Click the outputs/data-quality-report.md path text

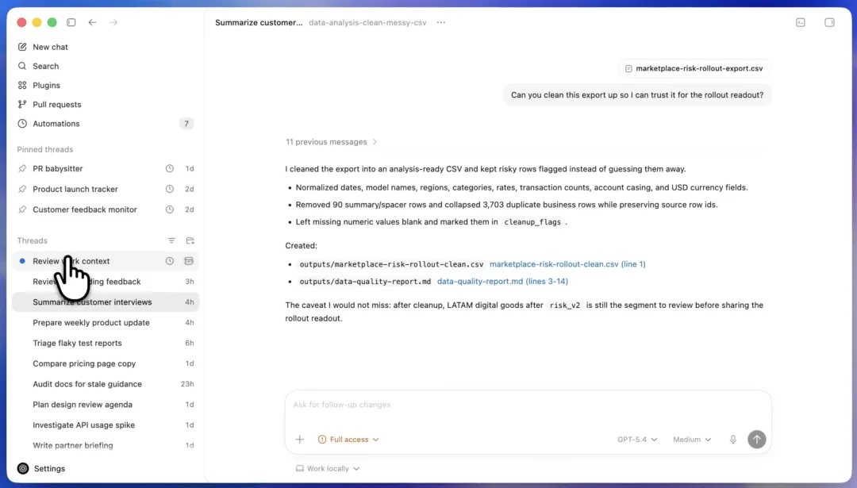(365, 282)
